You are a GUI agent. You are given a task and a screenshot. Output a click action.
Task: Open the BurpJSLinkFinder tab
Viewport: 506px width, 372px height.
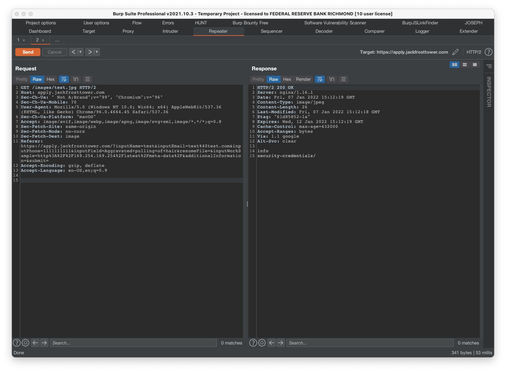pos(420,23)
